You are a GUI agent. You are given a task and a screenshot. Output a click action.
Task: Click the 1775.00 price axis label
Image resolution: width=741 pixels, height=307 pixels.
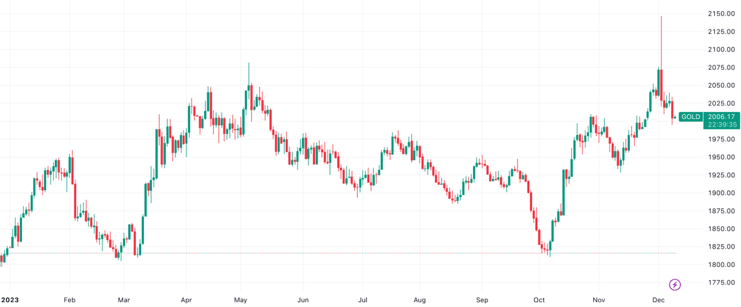[x=722, y=282]
